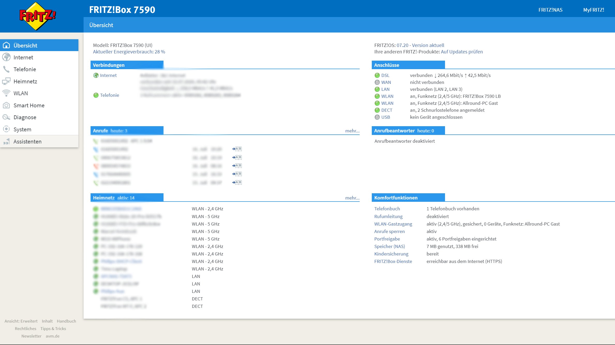Open Smart Home via its power icon

[x=6, y=105]
